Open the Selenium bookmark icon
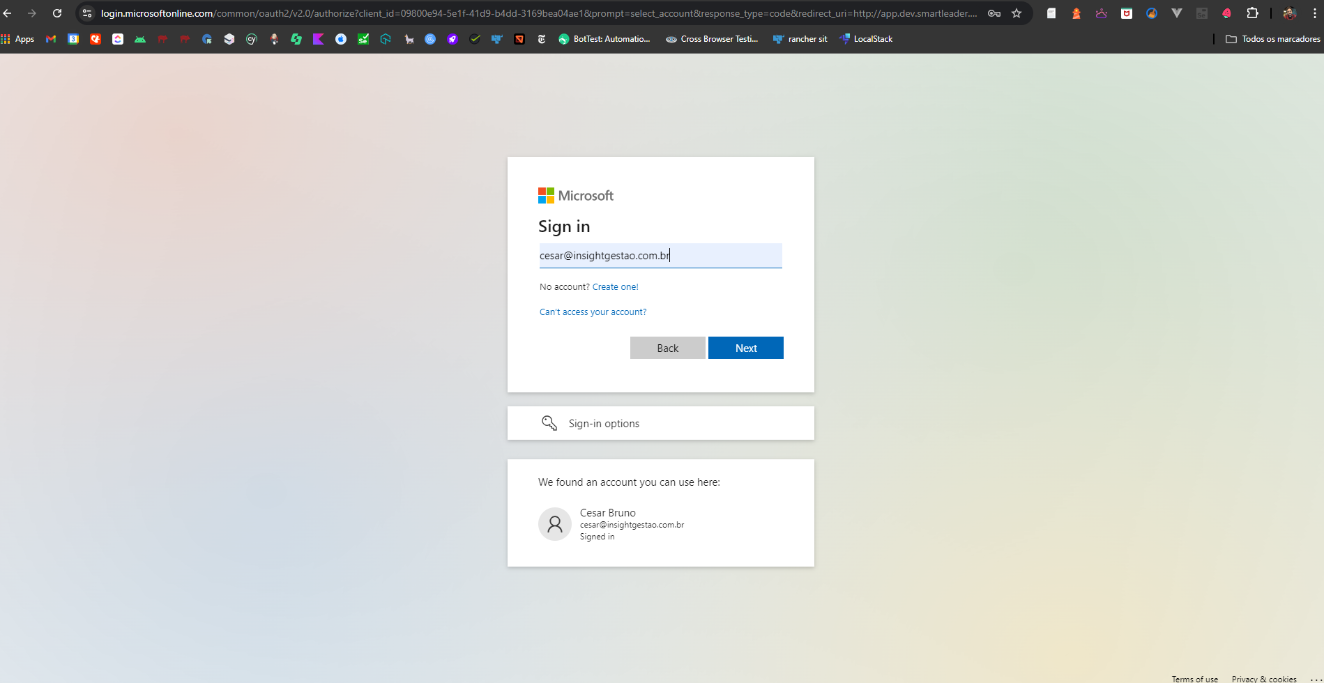This screenshot has height=683, width=1324. [363, 39]
